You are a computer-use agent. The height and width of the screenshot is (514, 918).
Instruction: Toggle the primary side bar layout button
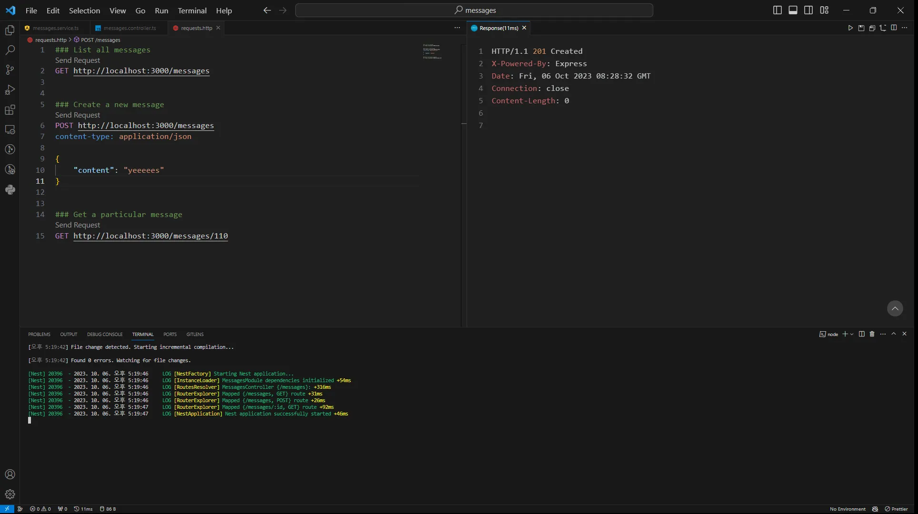[x=777, y=10]
